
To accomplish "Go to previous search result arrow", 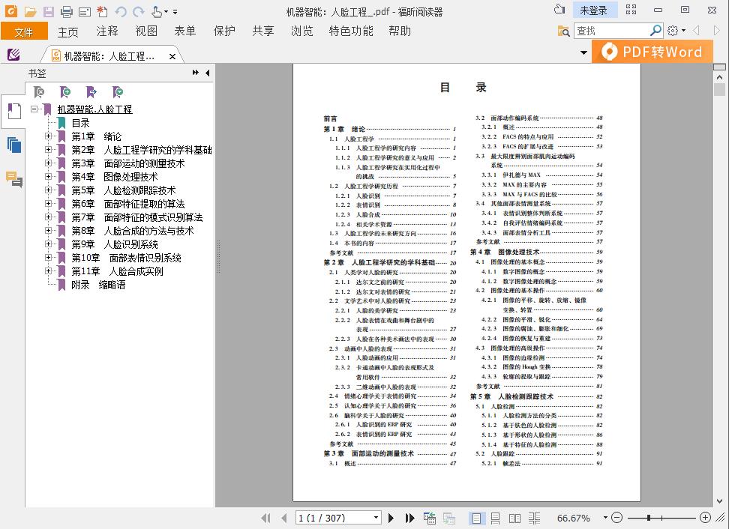I will pos(697,31).
